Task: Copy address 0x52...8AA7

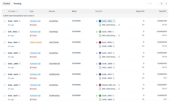Action: coord(114,68)
